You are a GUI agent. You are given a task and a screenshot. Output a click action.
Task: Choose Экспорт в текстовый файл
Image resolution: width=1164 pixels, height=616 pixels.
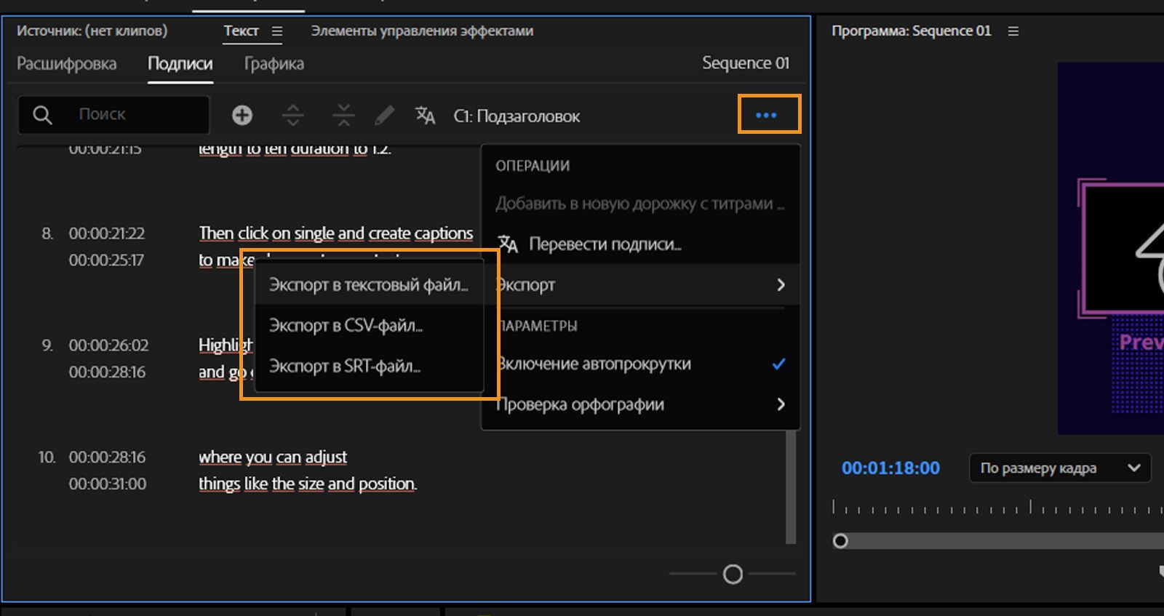[369, 285]
